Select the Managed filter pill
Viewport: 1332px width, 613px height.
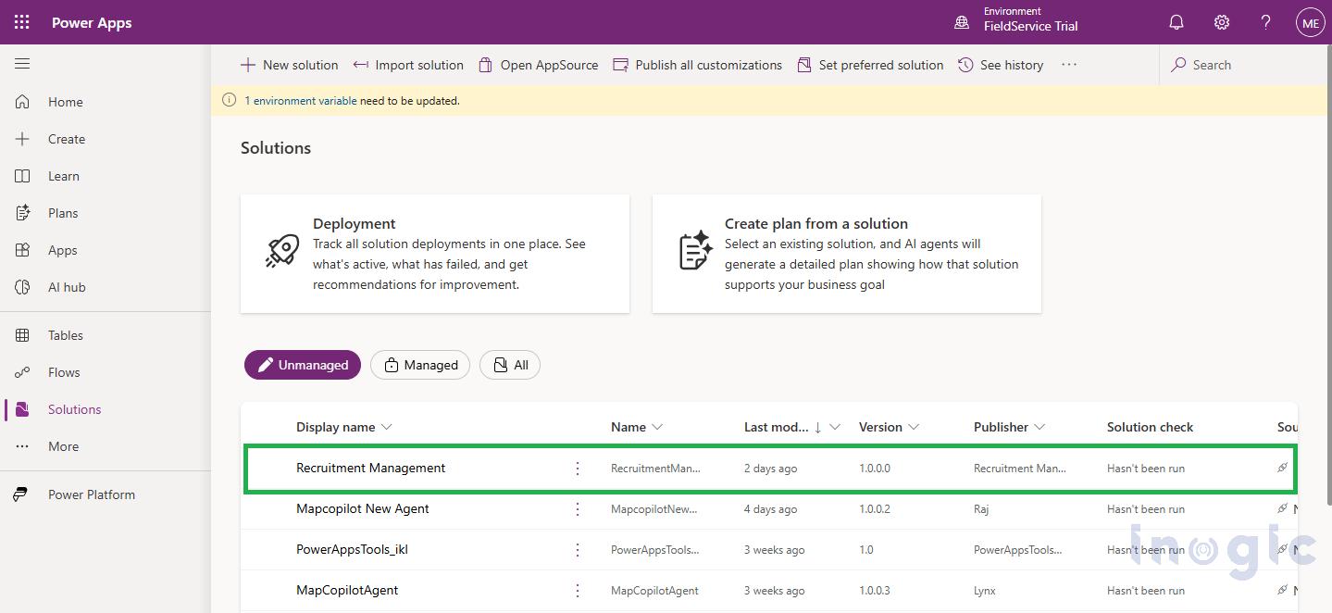pos(420,365)
